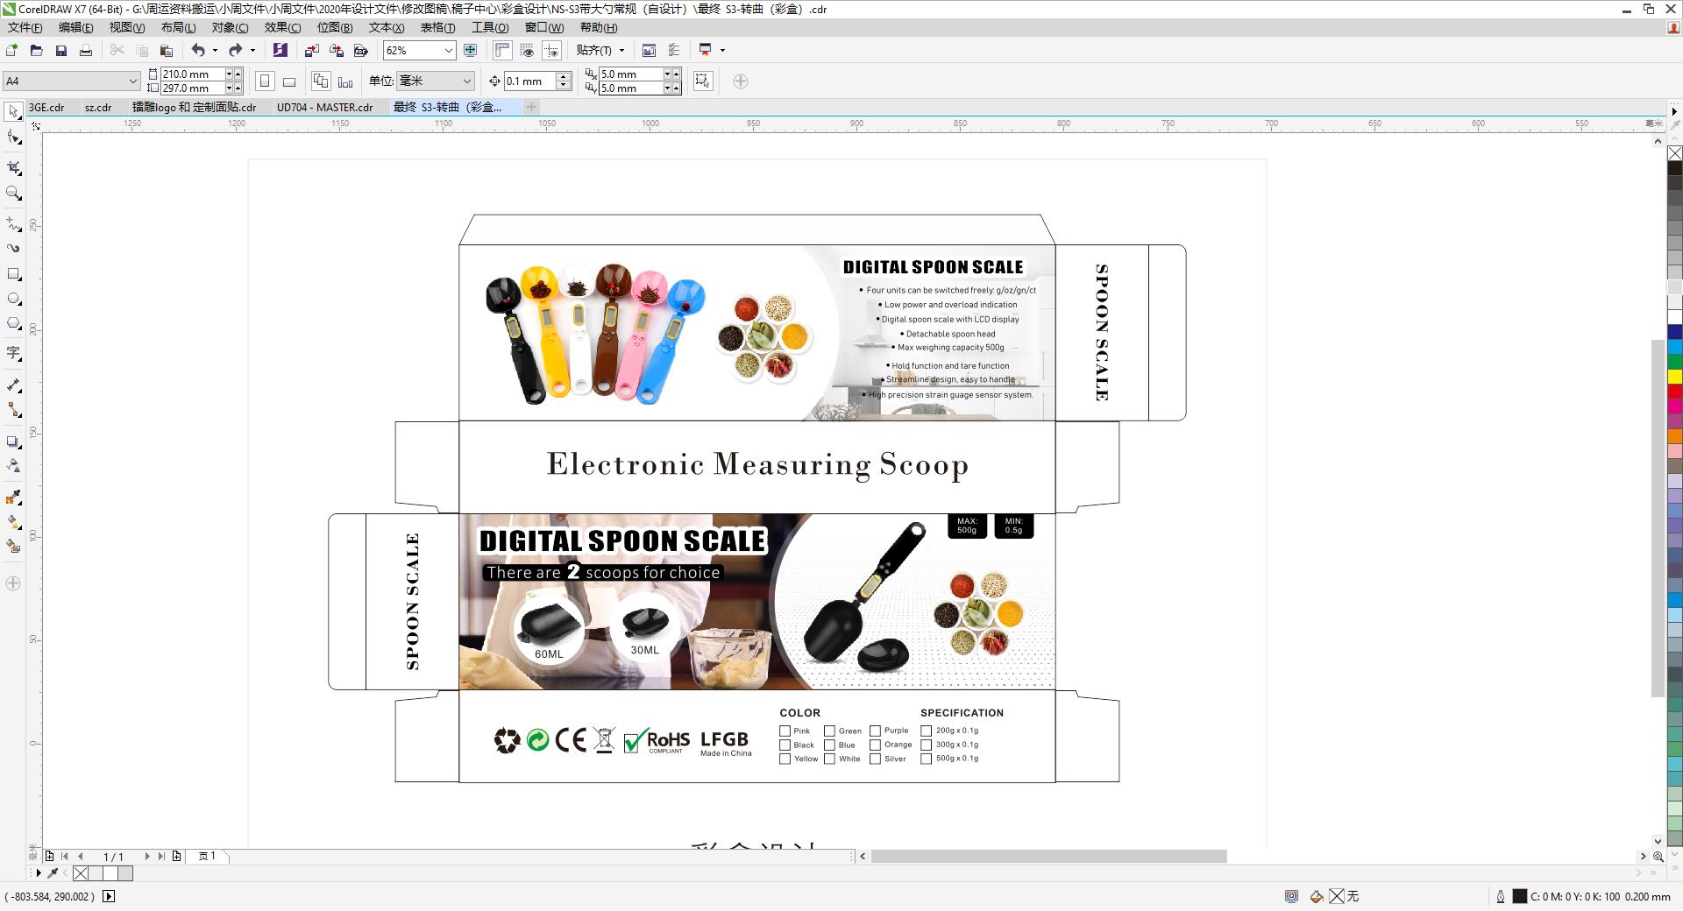Expand the A4 page size dropdown
This screenshot has width=1683, height=911.
tap(132, 81)
